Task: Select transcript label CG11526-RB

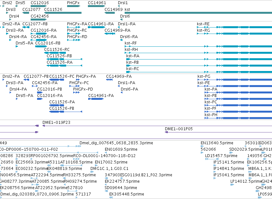Action: pyautogui.click(x=59, y=56)
